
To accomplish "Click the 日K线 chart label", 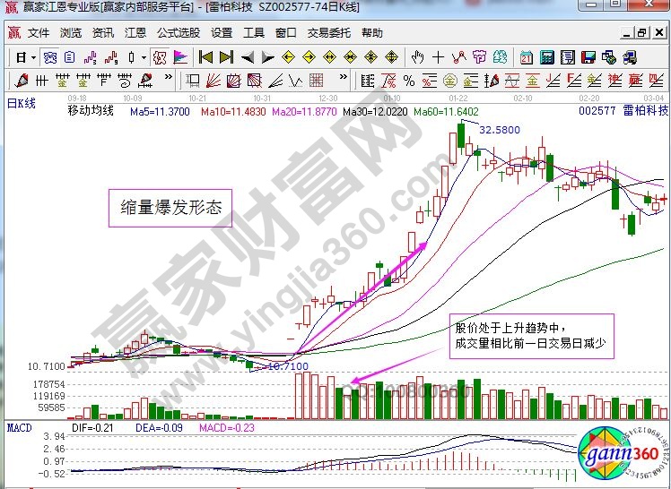I will (22, 104).
